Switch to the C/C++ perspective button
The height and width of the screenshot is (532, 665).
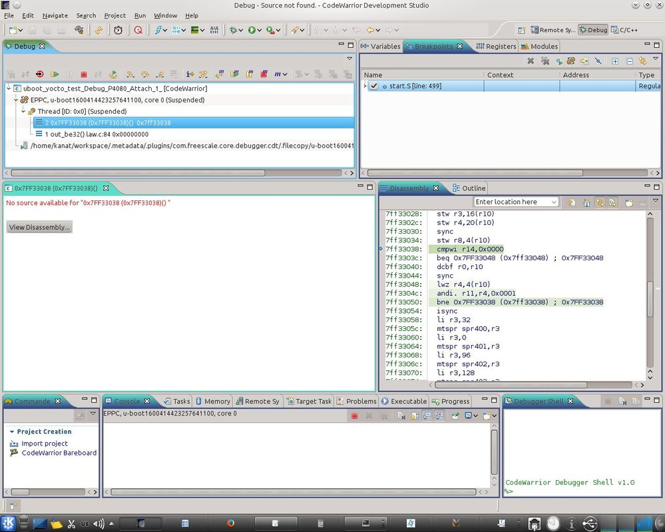click(x=624, y=30)
